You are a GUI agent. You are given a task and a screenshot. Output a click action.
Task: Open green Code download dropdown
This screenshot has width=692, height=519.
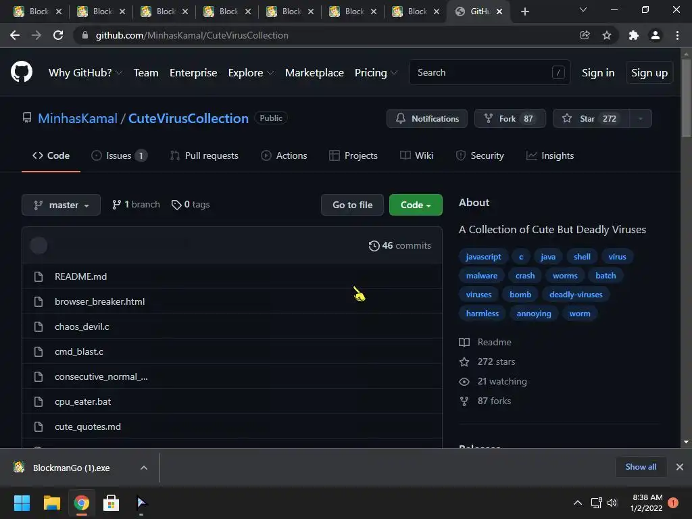tap(416, 205)
